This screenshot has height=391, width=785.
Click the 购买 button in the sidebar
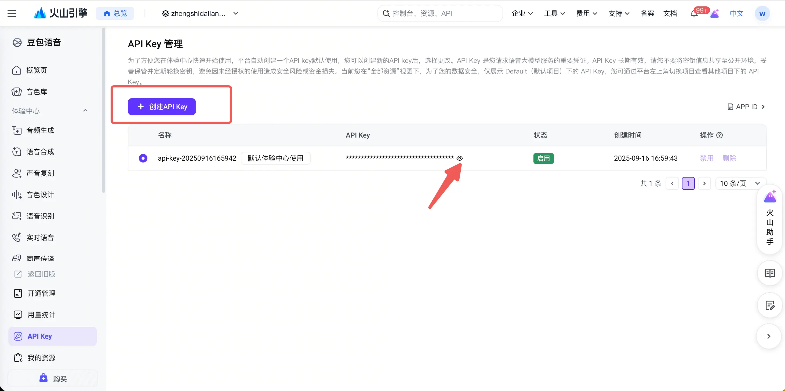pyautogui.click(x=52, y=378)
